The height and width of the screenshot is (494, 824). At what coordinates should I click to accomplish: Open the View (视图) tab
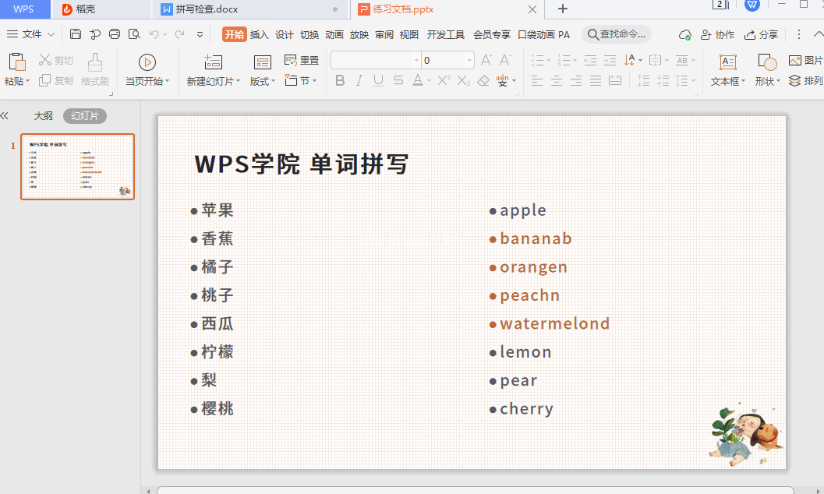(x=408, y=34)
